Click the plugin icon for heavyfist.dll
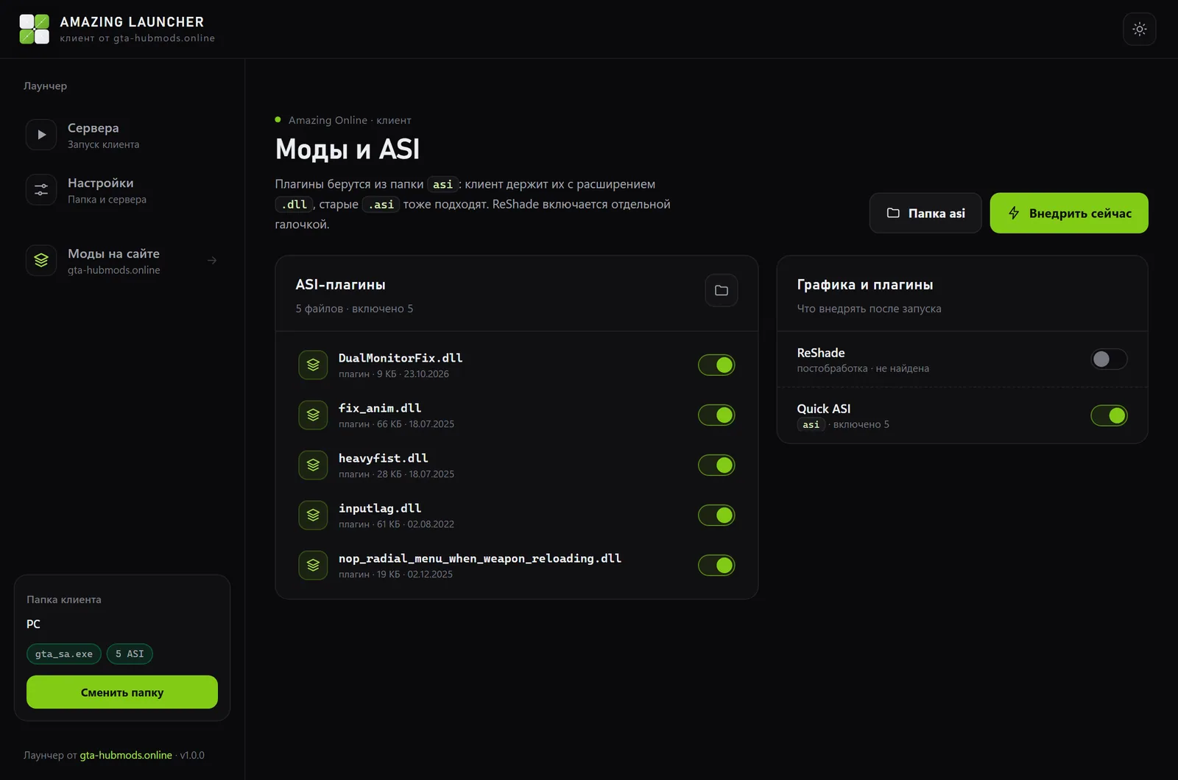Viewport: 1178px width, 780px height. coord(313,465)
